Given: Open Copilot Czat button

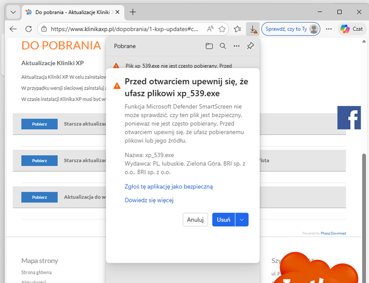Looking at the screenshot, I should click(352, 29).
